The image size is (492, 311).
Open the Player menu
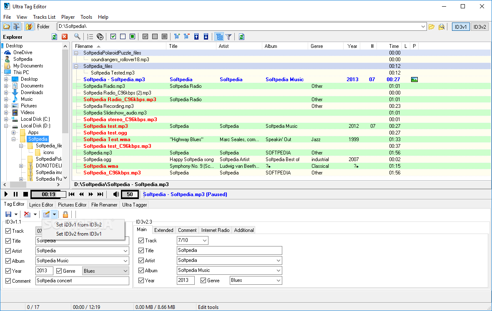pyautogui.click(x=68, y=17)
